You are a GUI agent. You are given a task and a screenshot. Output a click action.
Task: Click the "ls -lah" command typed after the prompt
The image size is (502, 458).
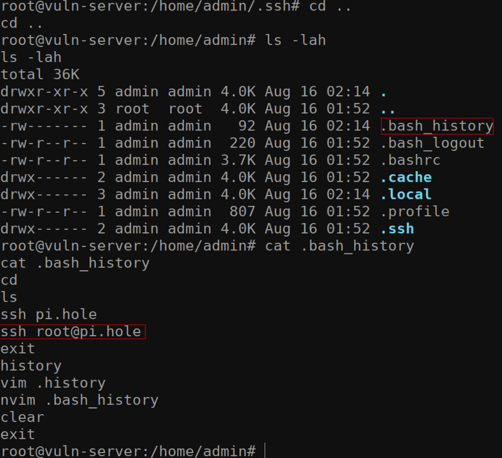tap(296, 40)
